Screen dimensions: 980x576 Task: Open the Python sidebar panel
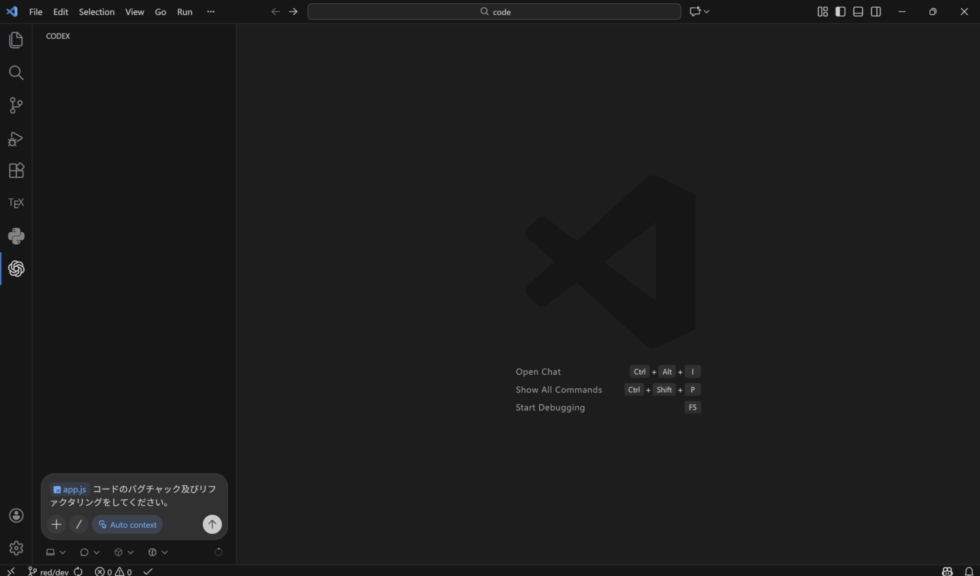click(16, 236)
